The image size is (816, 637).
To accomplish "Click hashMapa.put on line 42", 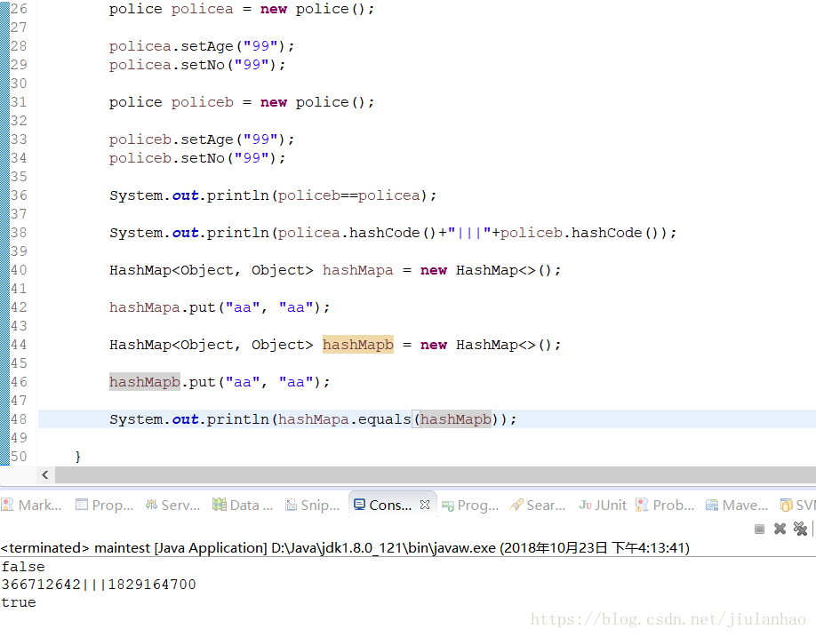I will tap(163, 307).
